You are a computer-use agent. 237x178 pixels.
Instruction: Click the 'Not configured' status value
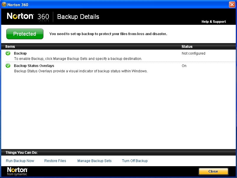click(x=194, y=53)
